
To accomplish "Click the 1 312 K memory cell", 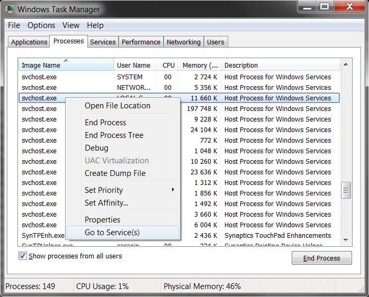I will coord(205,183).
